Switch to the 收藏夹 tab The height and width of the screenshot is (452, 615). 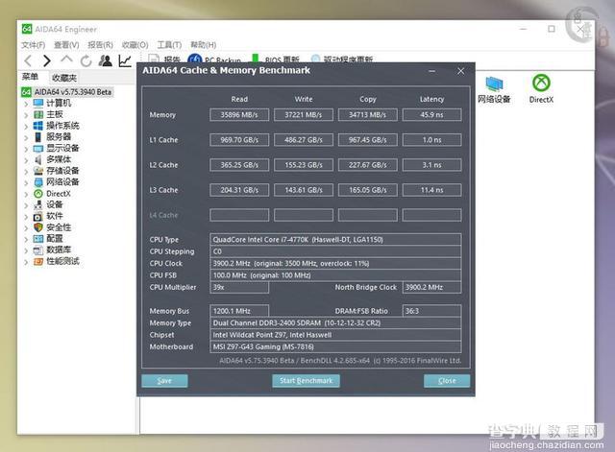click(x=64, y=78)
